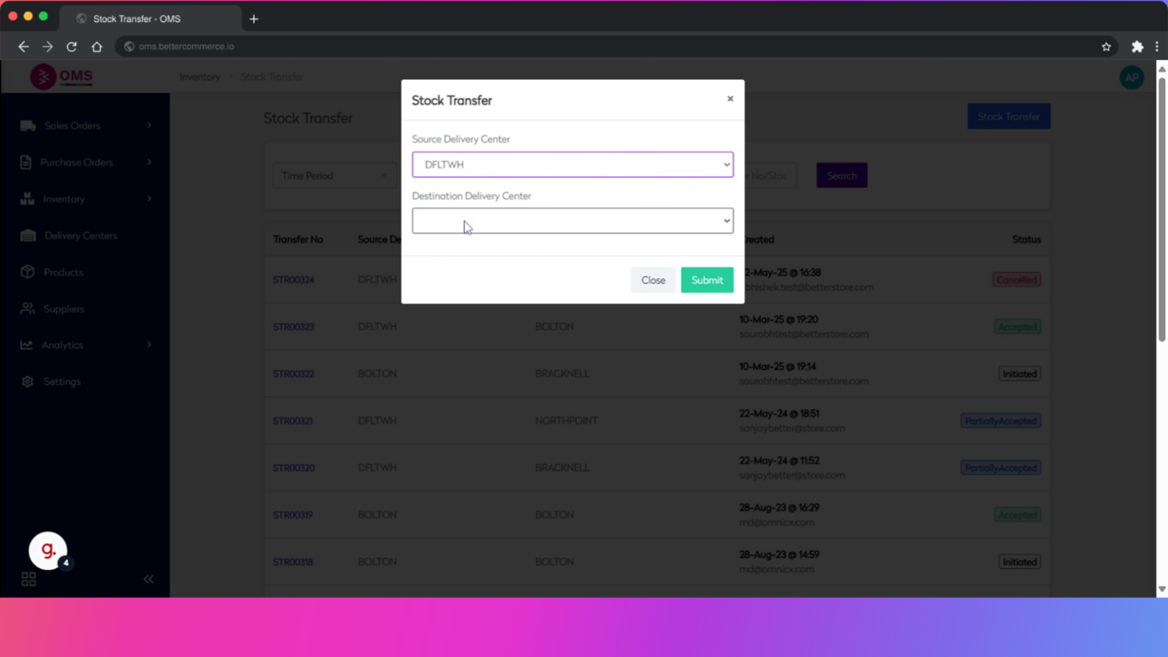1168x657 pixels.
Task: Click the Suppliers people icon
Action: point(27,309)
